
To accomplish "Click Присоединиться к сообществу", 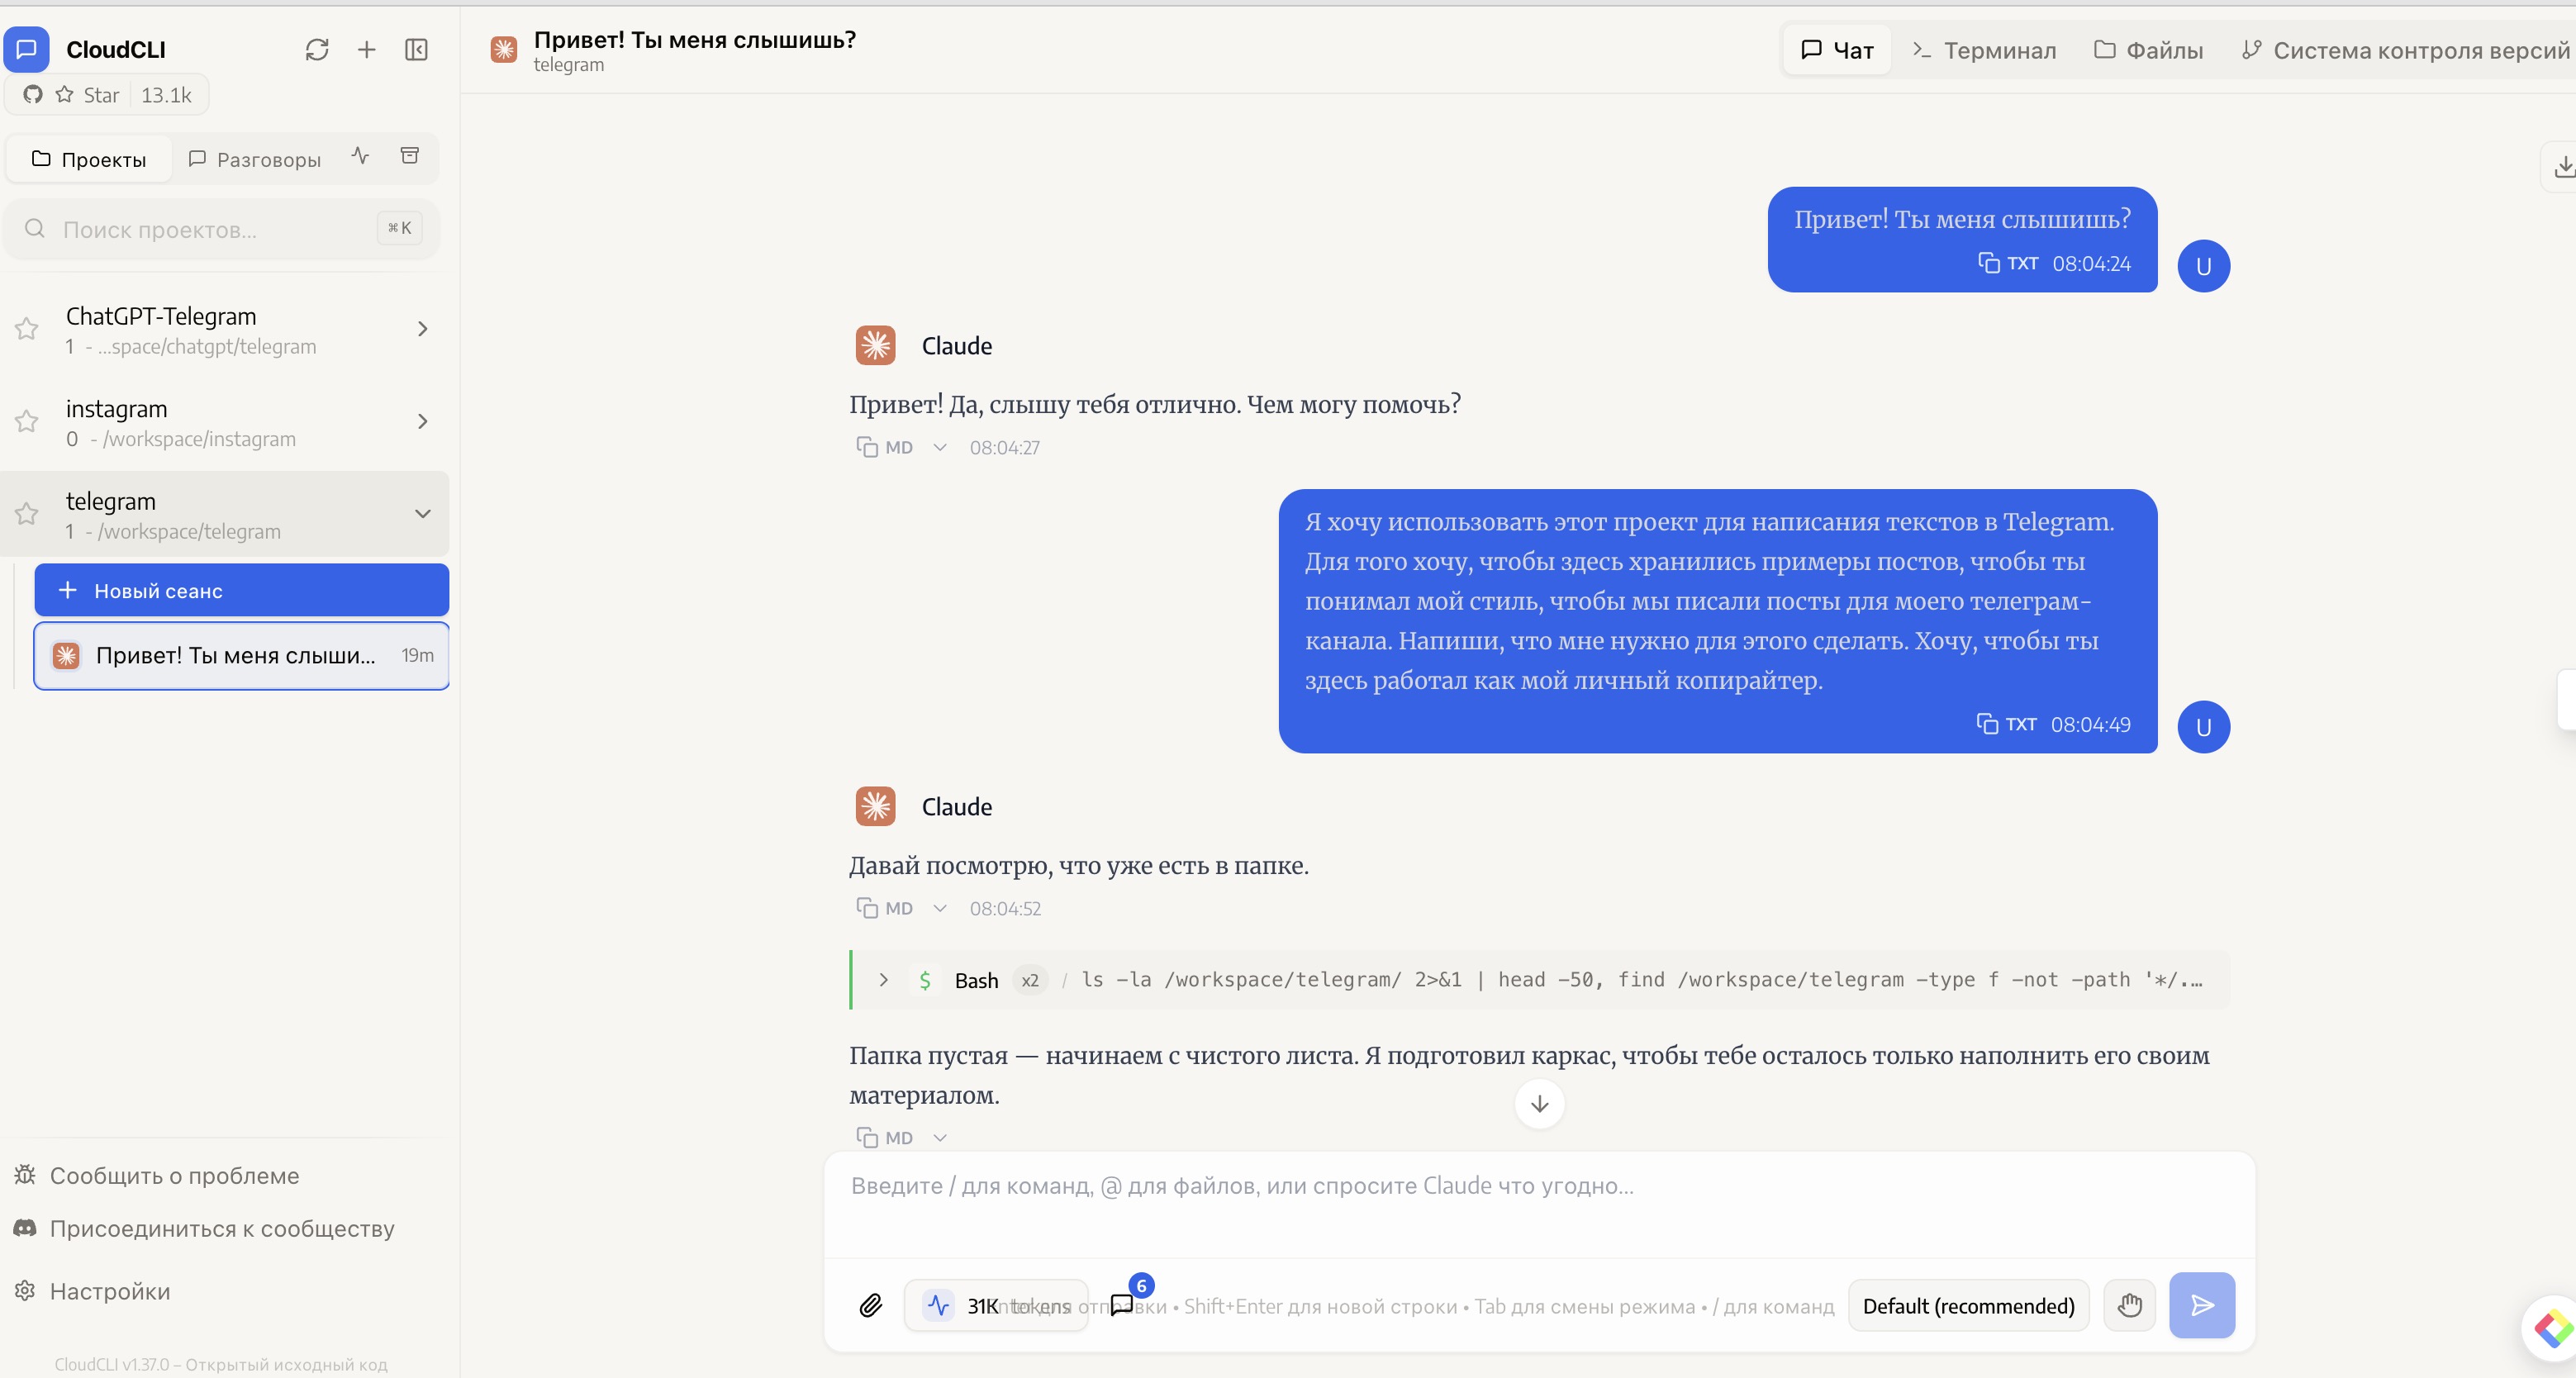I will tap(204, 1228).
